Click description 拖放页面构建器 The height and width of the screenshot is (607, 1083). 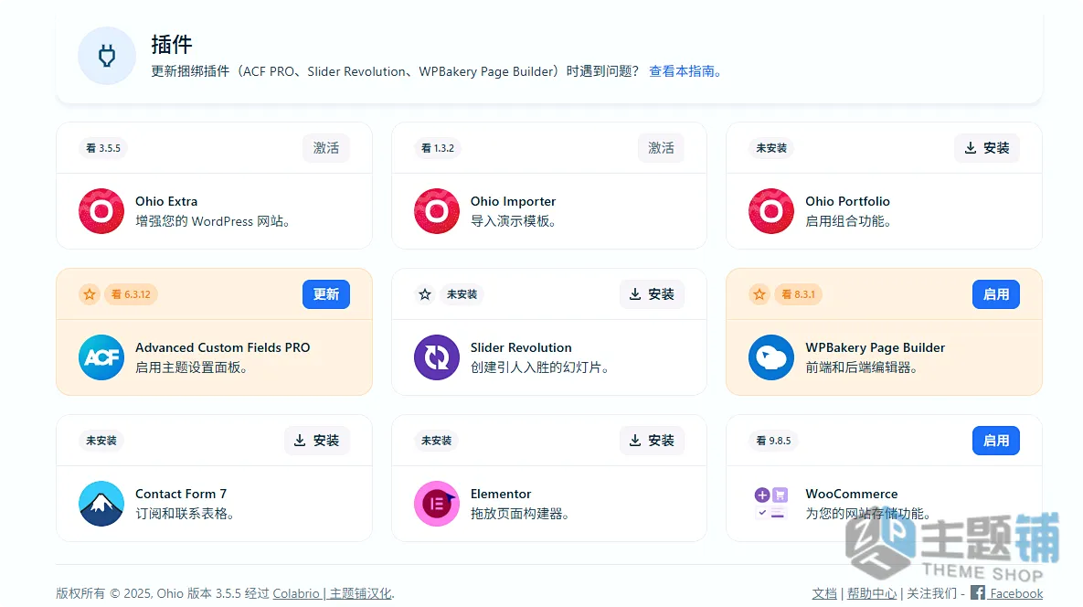pos(519,514)
